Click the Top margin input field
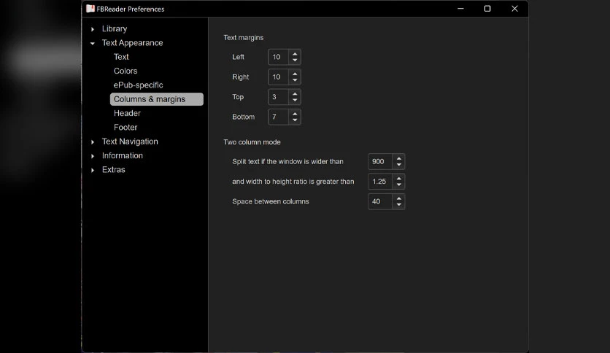The width and height of the screenshot is (610, 353). (x=279, y=97)
